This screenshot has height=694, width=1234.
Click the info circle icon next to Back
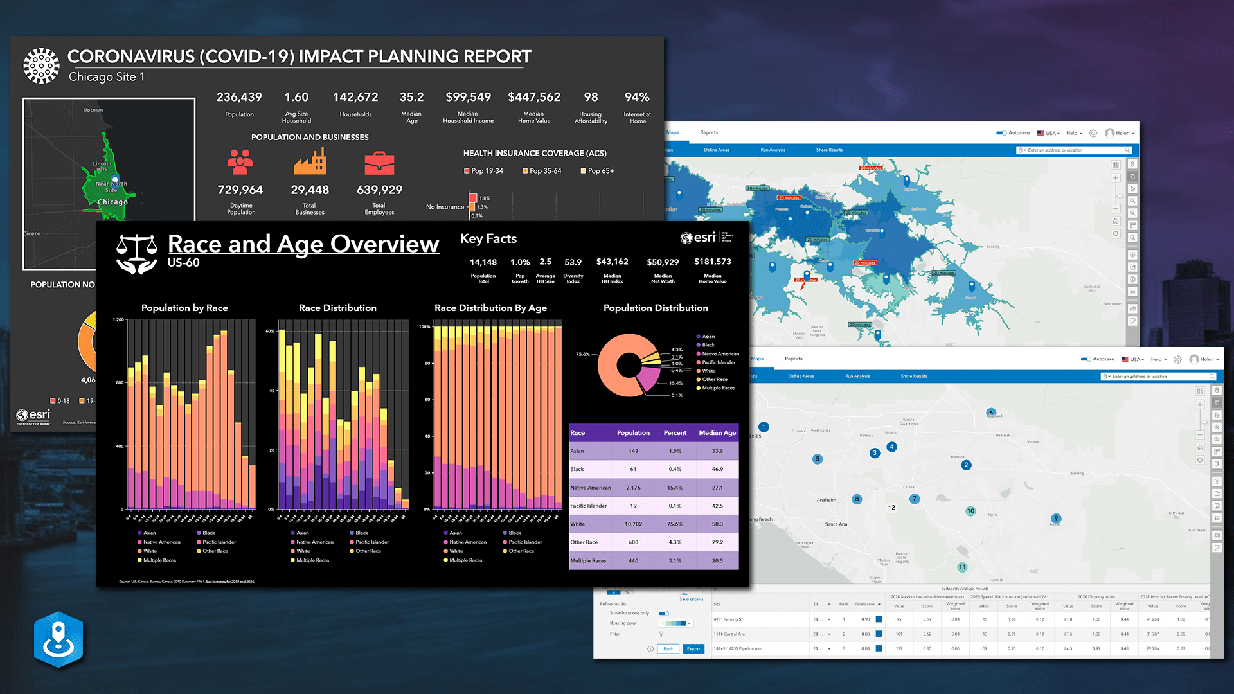tap(650, 649)
